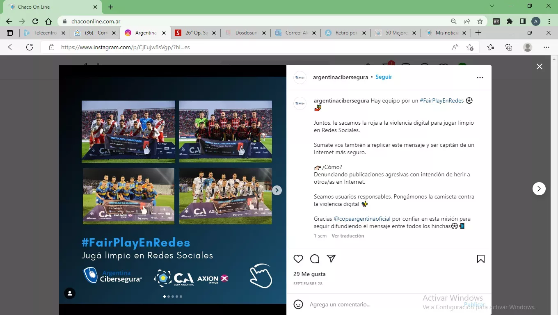
Task: Save the post with the bookmark icon
Action: [x=480, y=259]
